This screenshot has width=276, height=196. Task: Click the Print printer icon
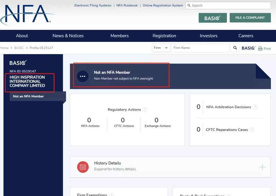(x=260, y=48)
